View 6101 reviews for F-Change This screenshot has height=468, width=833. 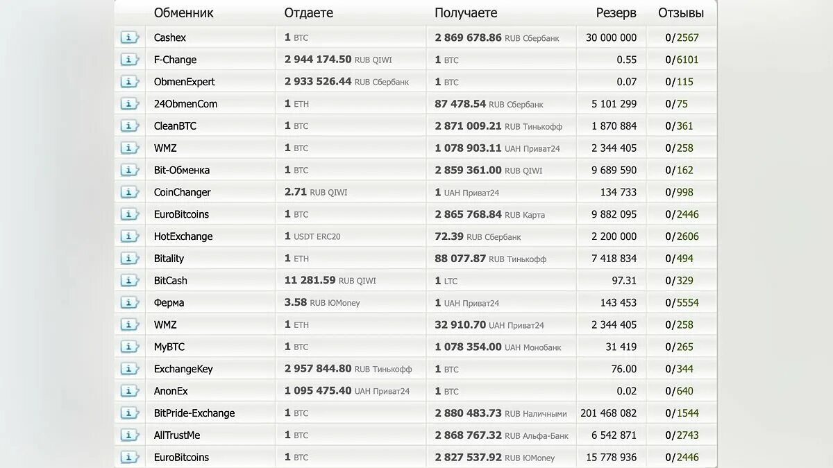coord(687,60)
